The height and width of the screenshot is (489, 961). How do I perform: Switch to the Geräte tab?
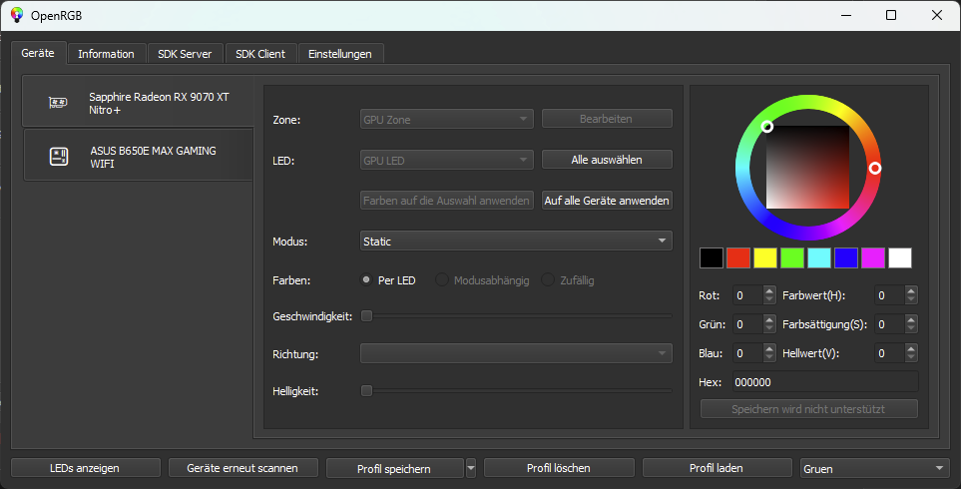(x=38, y=53)
